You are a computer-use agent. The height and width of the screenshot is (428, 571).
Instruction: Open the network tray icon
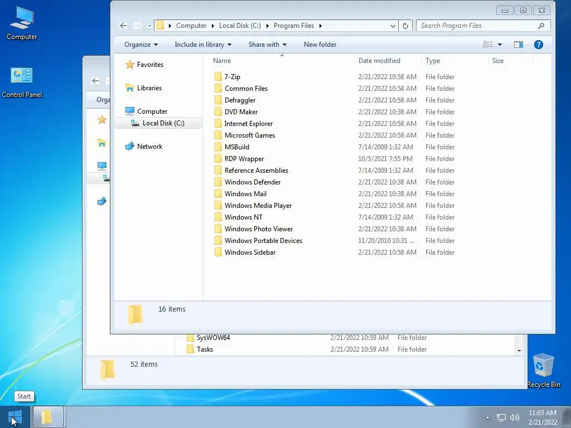[501, 417]
